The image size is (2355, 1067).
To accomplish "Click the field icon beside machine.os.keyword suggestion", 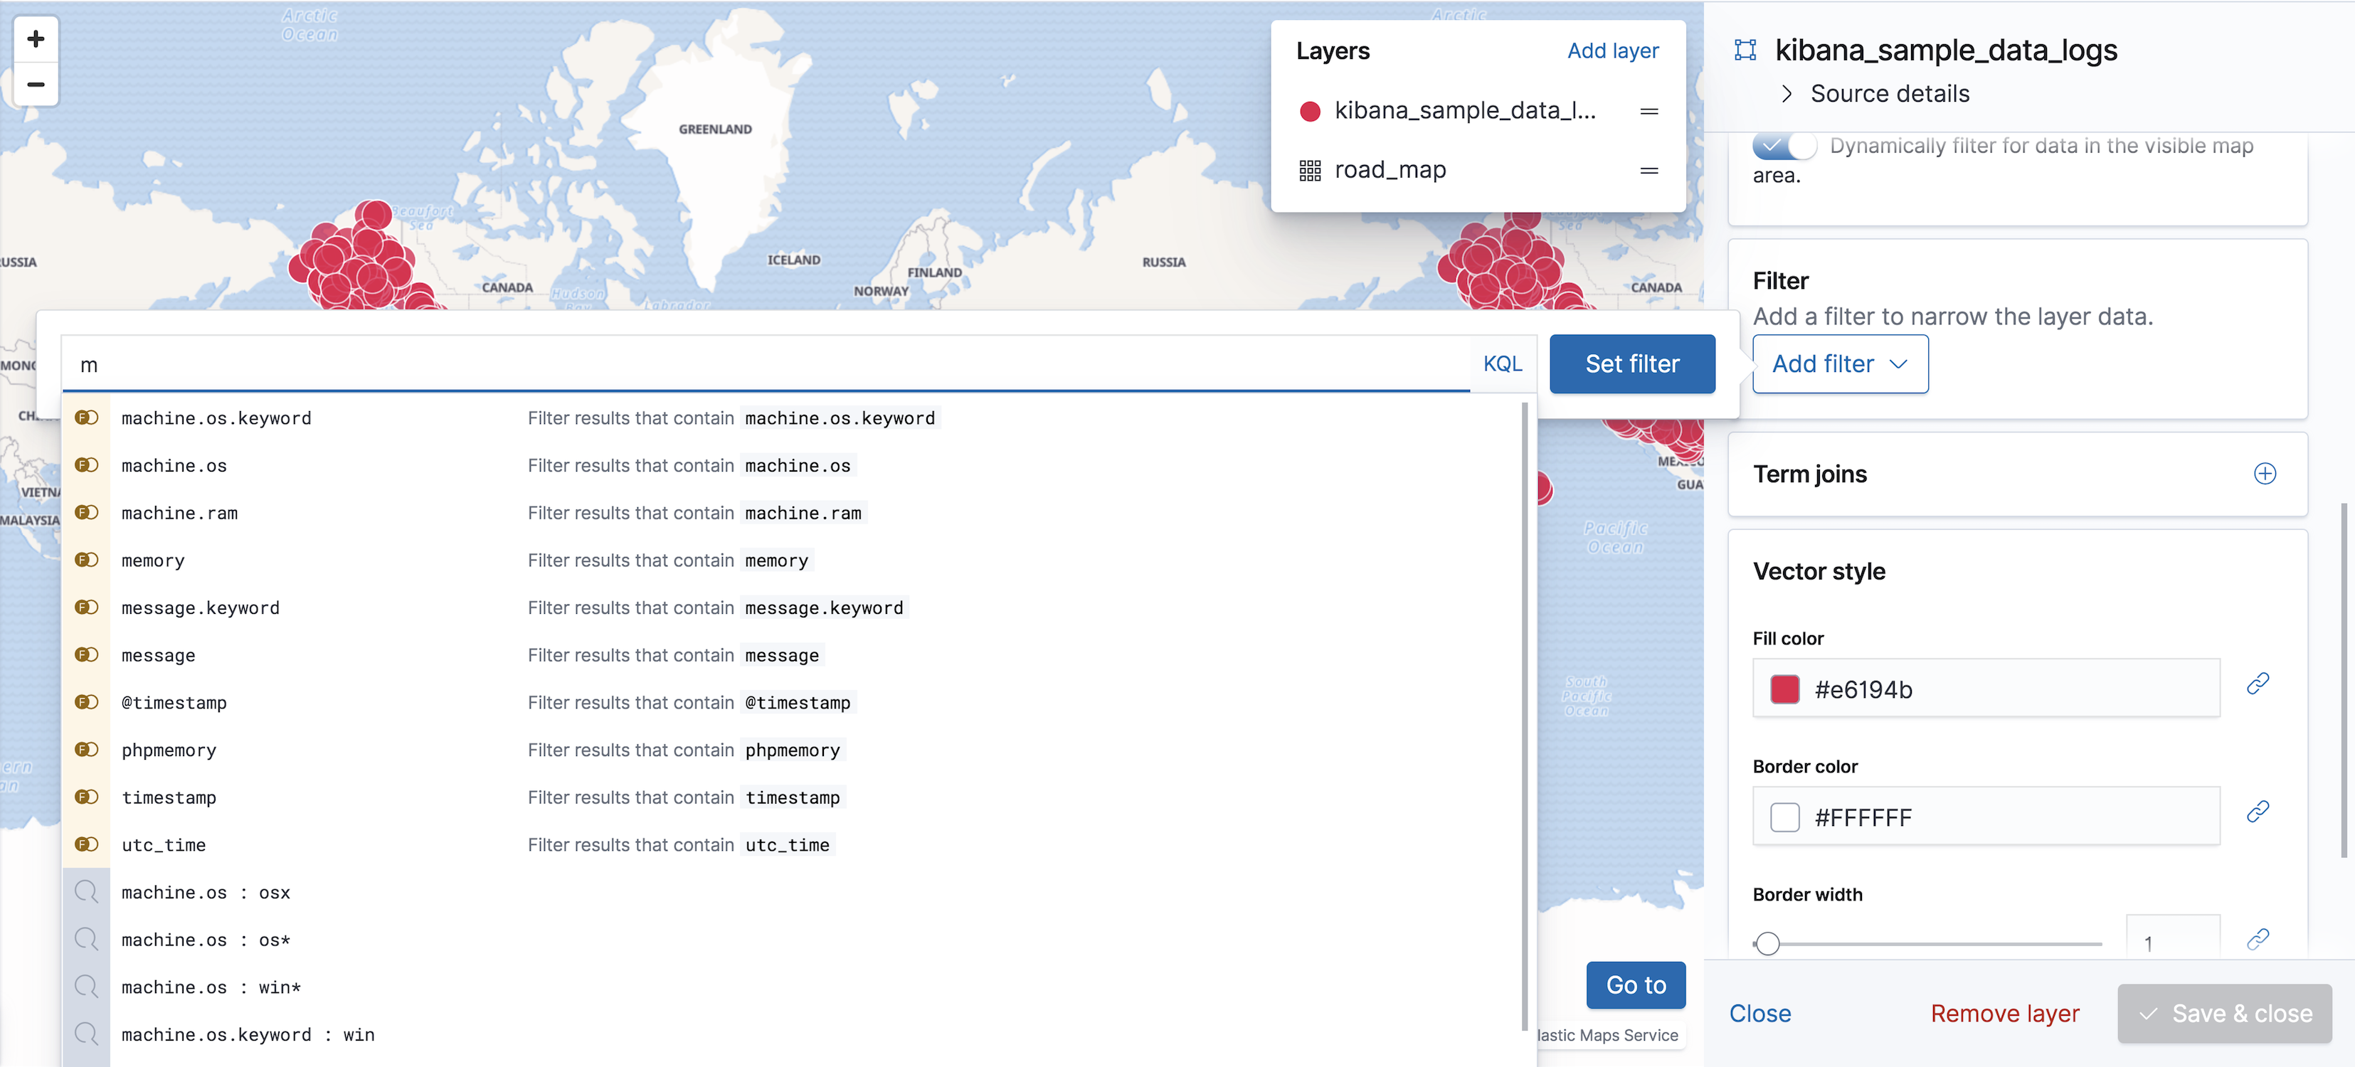I will (x=86, y=417).
